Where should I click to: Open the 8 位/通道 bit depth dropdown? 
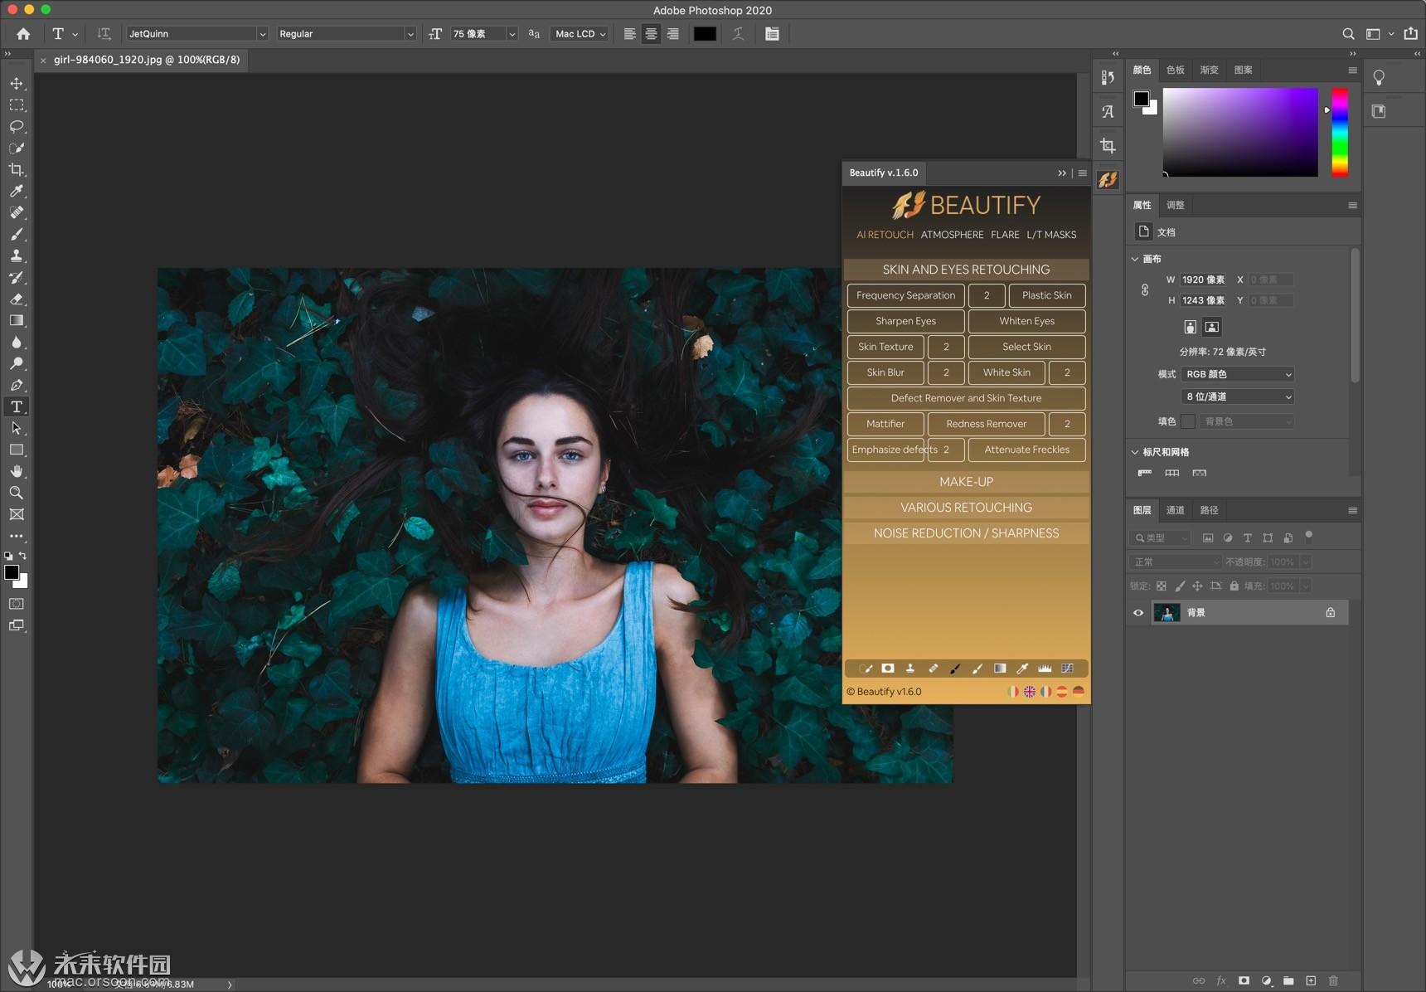(x=1238, y=396)
